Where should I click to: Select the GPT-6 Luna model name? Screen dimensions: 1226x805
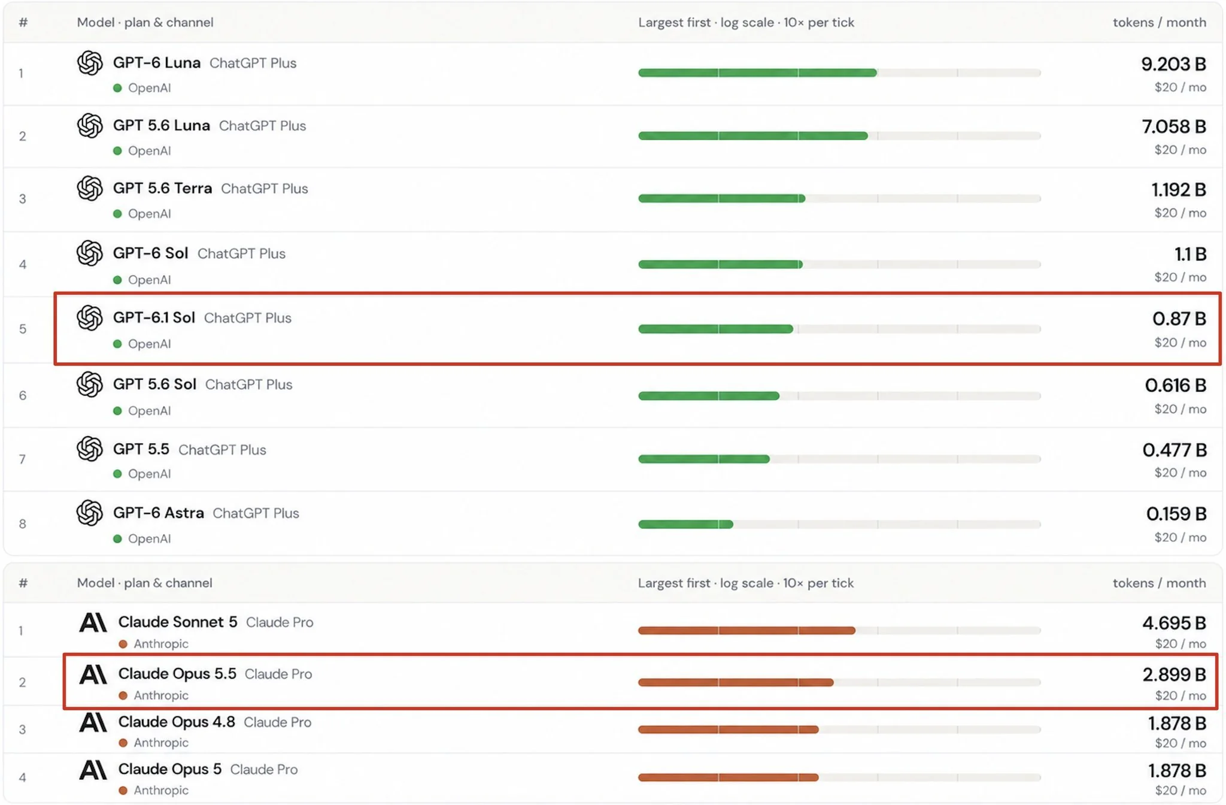pos(157,63)
